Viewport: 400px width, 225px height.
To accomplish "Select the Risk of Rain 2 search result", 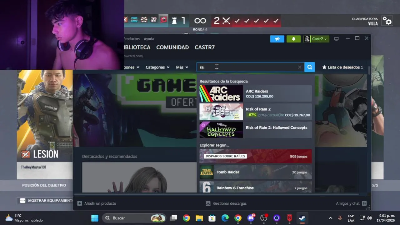I will [256, 112].
